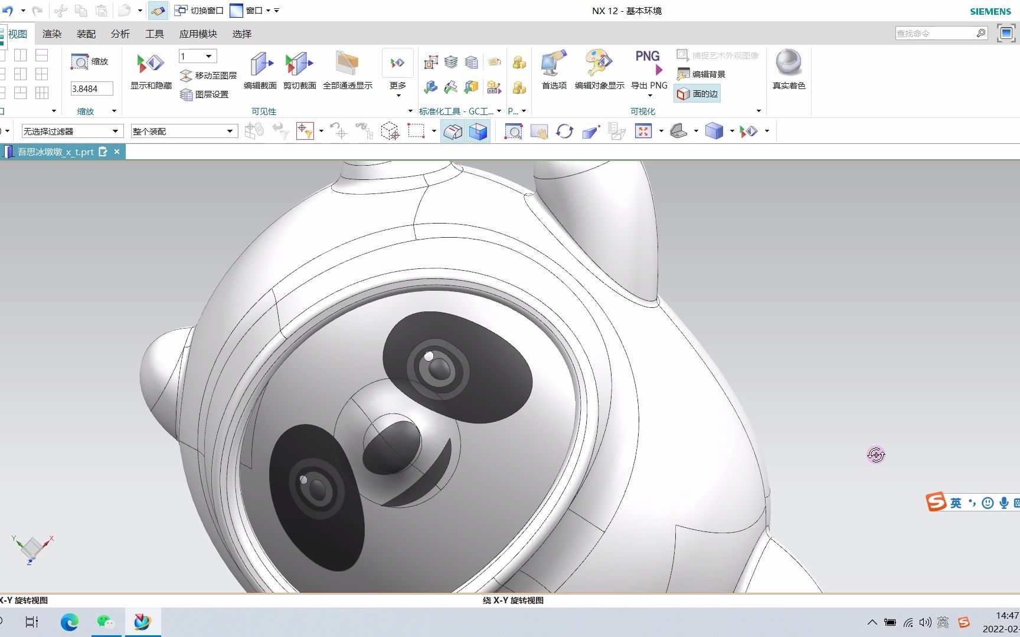Click the Fit view icon in selection bar

point(643,131)
